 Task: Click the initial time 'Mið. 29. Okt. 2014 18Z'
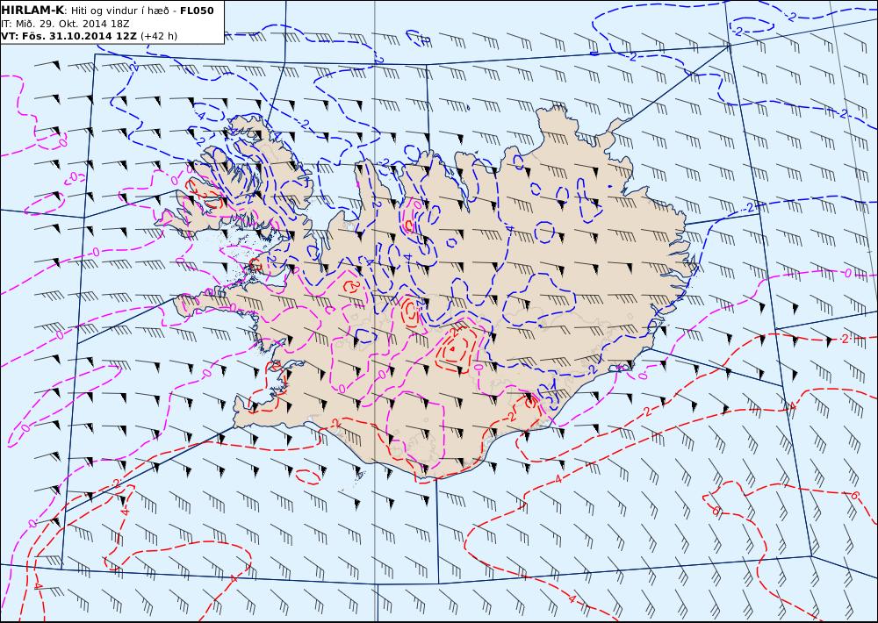[71, 24]
